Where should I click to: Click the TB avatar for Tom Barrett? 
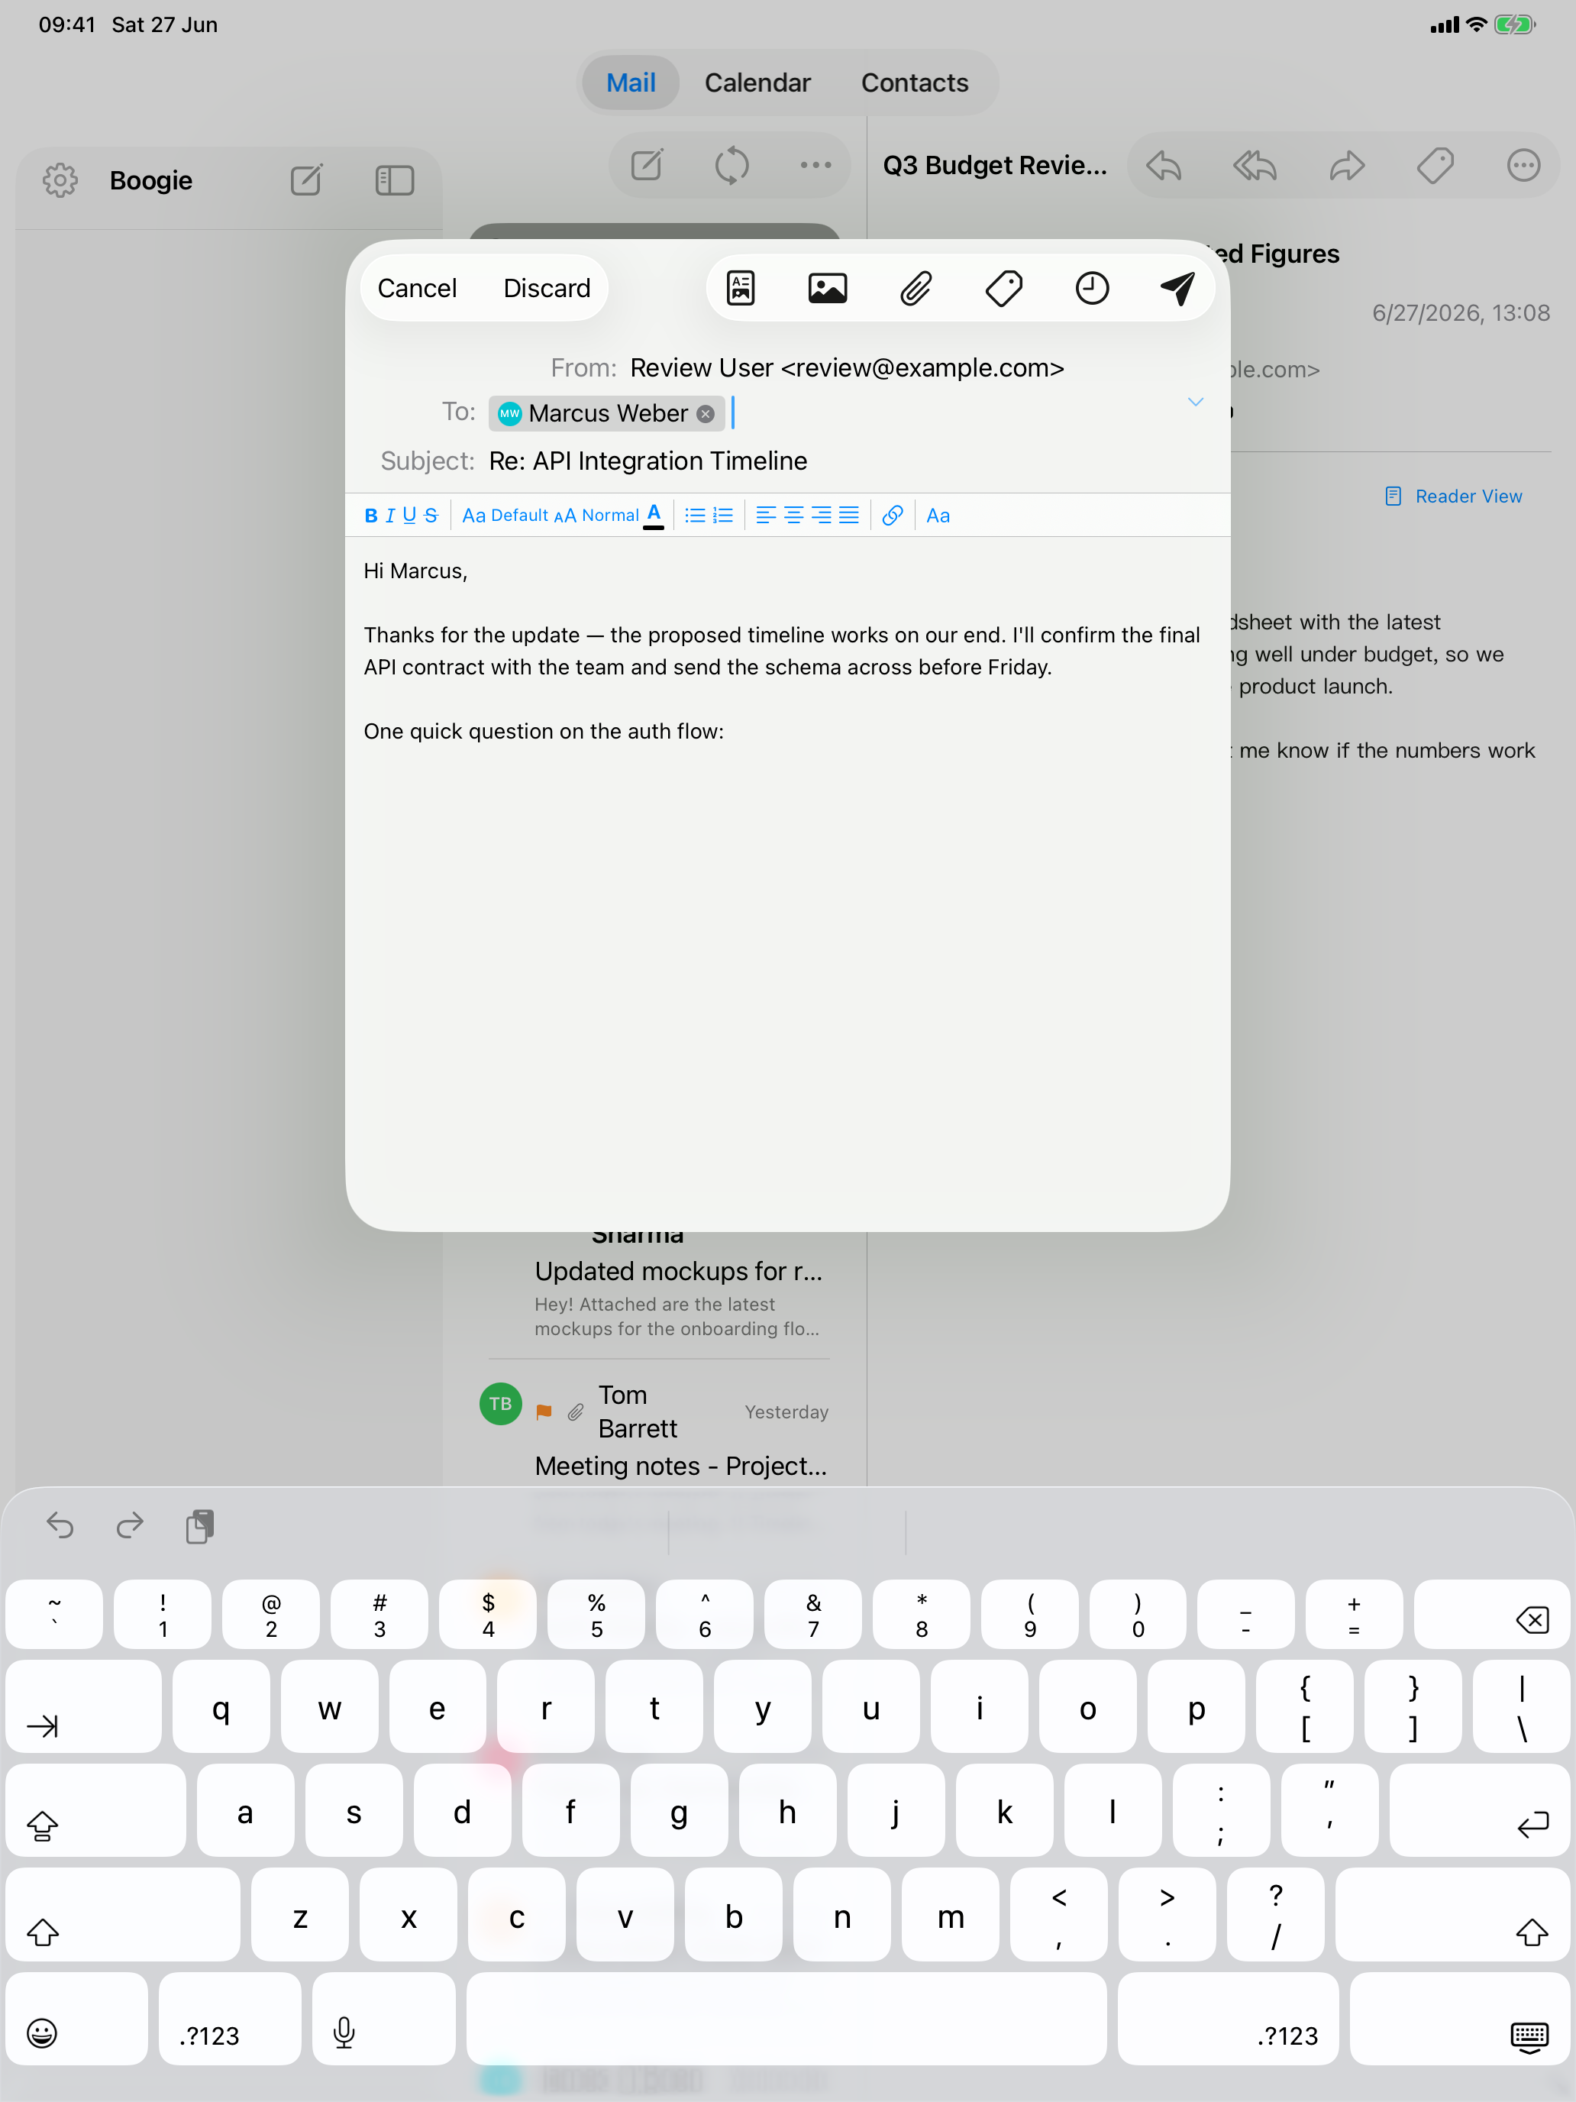501,1404
